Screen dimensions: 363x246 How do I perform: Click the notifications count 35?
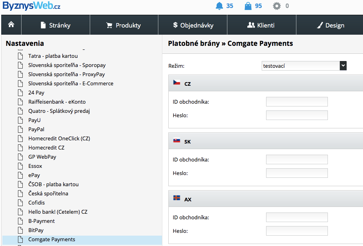pos(230,6)
